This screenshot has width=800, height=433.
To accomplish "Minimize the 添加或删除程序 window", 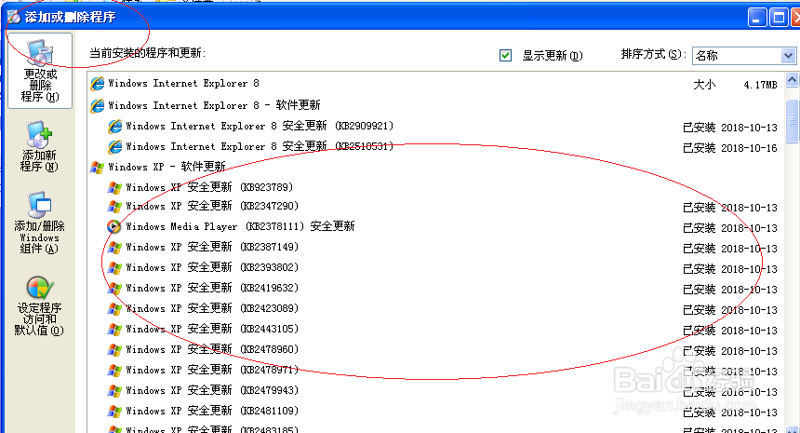I will click(757, 18).
